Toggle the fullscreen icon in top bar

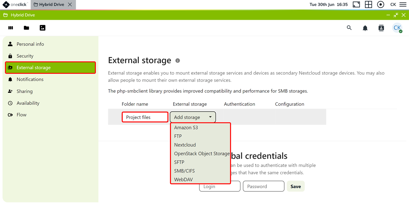(x=356, y=4)
